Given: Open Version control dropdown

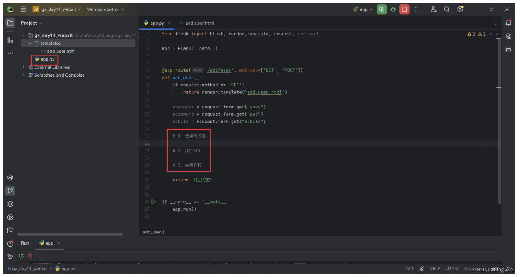Looking at the screenshot, I should [x=105, y=9].
